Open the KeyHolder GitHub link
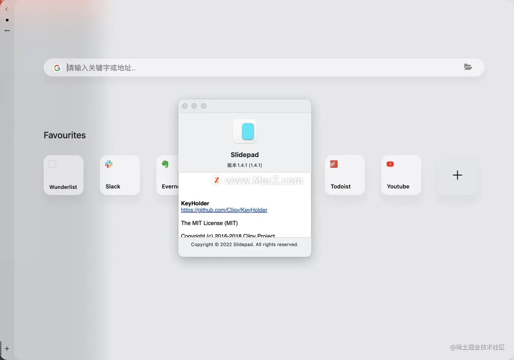Viewport: 514px width, 360px height. [x=224, y=210]
